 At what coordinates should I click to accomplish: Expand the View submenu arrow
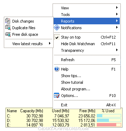point(117,8)
